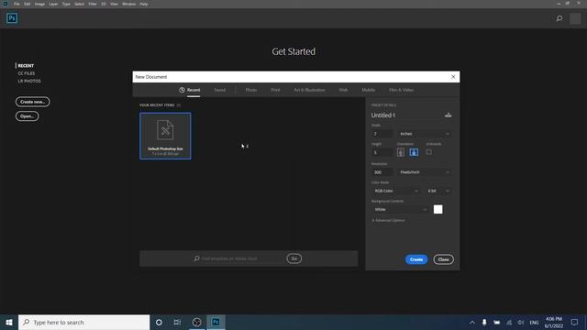587x330 pixels.
Task: Click the info icon beside Your Recent Items
Action: pyautogui.click(x=179, y=105)
